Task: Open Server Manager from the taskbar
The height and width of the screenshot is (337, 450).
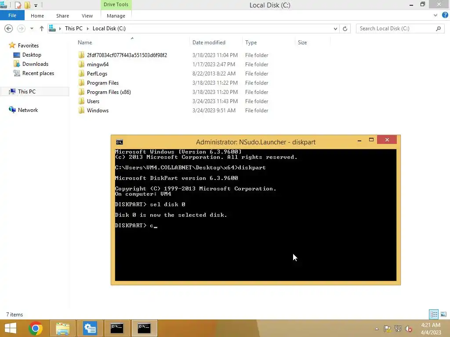Action: pos(90,328)
